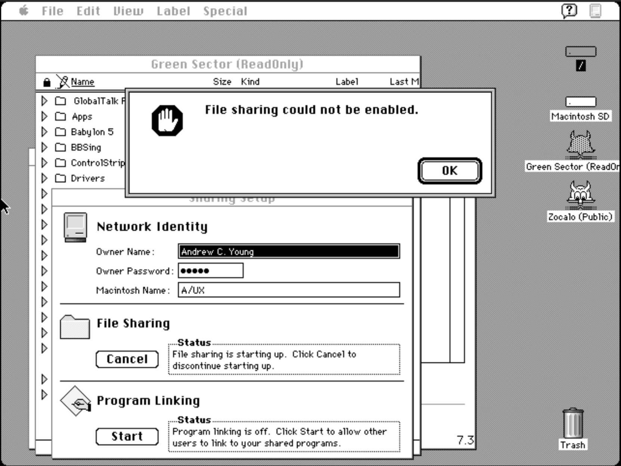Click the stop hand alert icon
This screenshot has height=466, width=621.
click(167, 120)
